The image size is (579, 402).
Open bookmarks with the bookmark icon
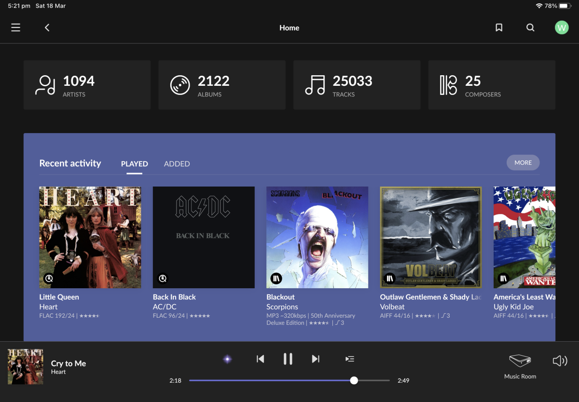click(x=499, y=27)
